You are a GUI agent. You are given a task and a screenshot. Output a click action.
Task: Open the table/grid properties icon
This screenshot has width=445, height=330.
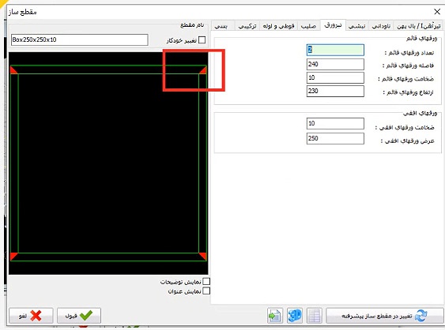pos(315,315)
